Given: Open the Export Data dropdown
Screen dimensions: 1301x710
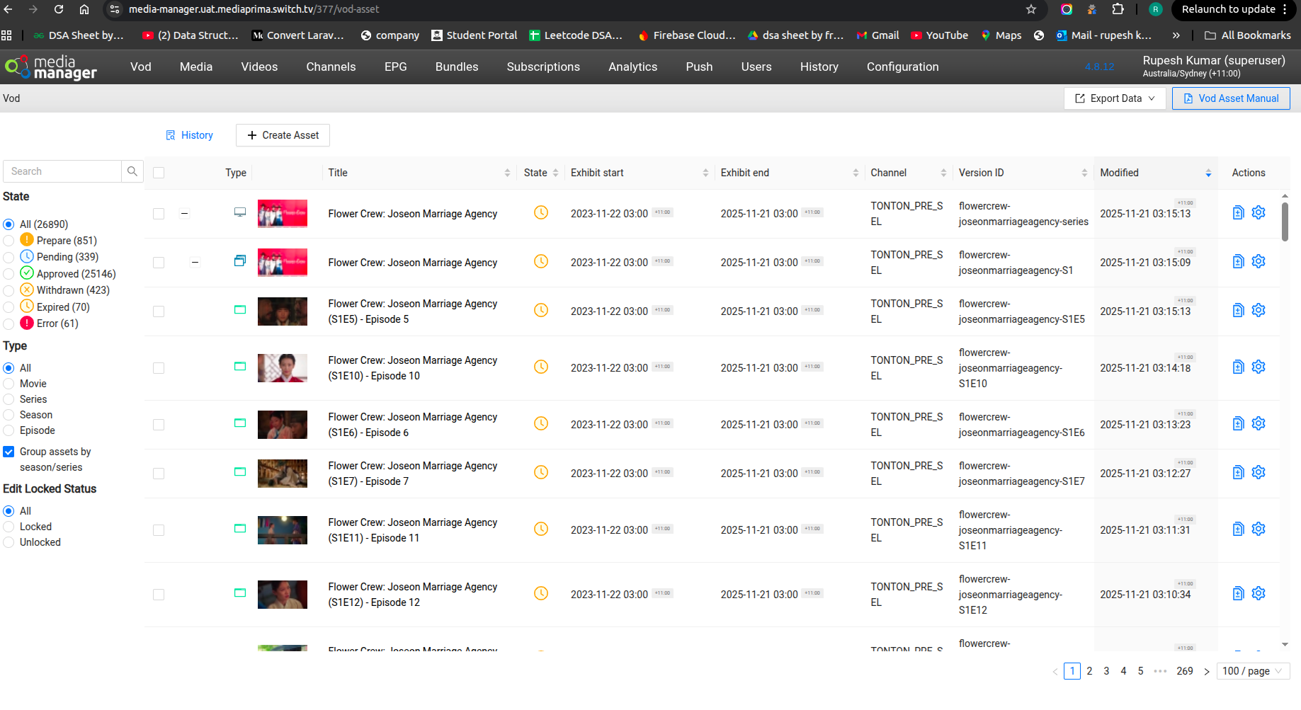Looking at the screenshot, I should click(1115, 98).
